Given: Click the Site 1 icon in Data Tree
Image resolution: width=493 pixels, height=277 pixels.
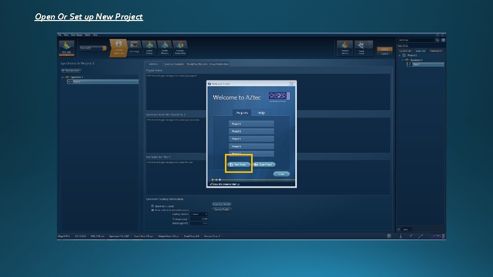Looking at the screenshot, I should point(410,65).
